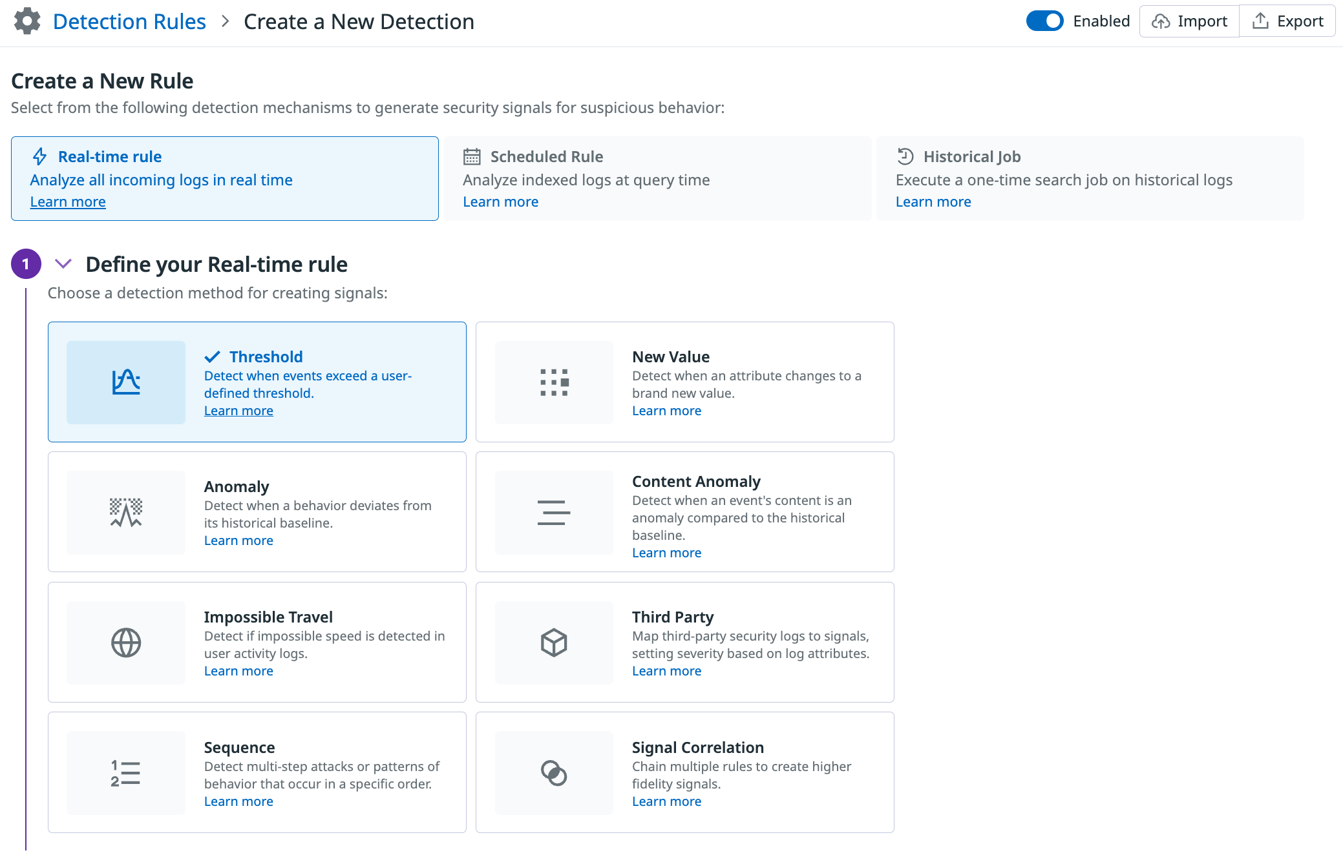
Task: Toggle the Enabled switch off
Action: coord(1044,21)
